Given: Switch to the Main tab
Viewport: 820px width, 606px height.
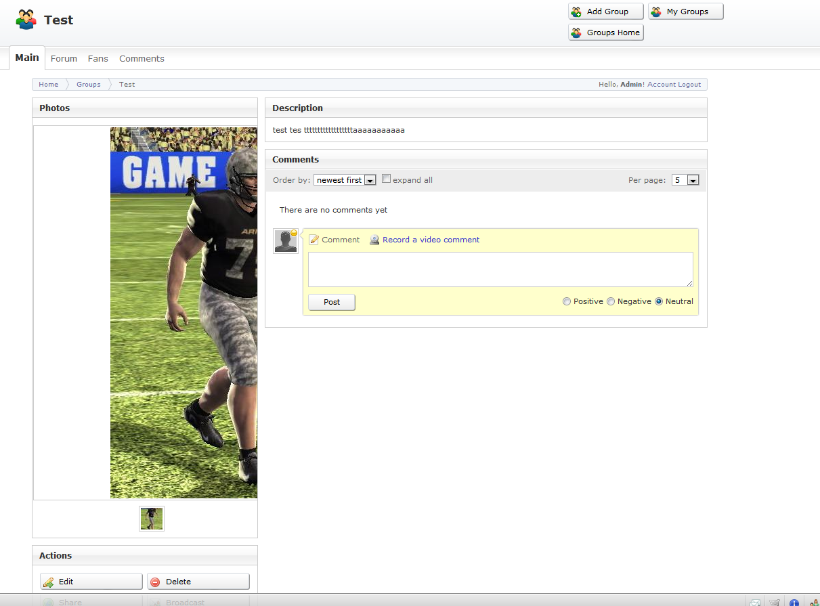Looking at the screenshot, I should 27,58.
